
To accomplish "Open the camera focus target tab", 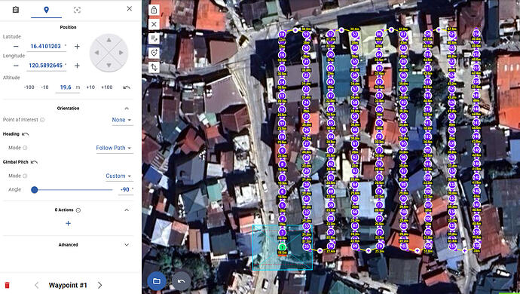I will [x=77, y=10].
